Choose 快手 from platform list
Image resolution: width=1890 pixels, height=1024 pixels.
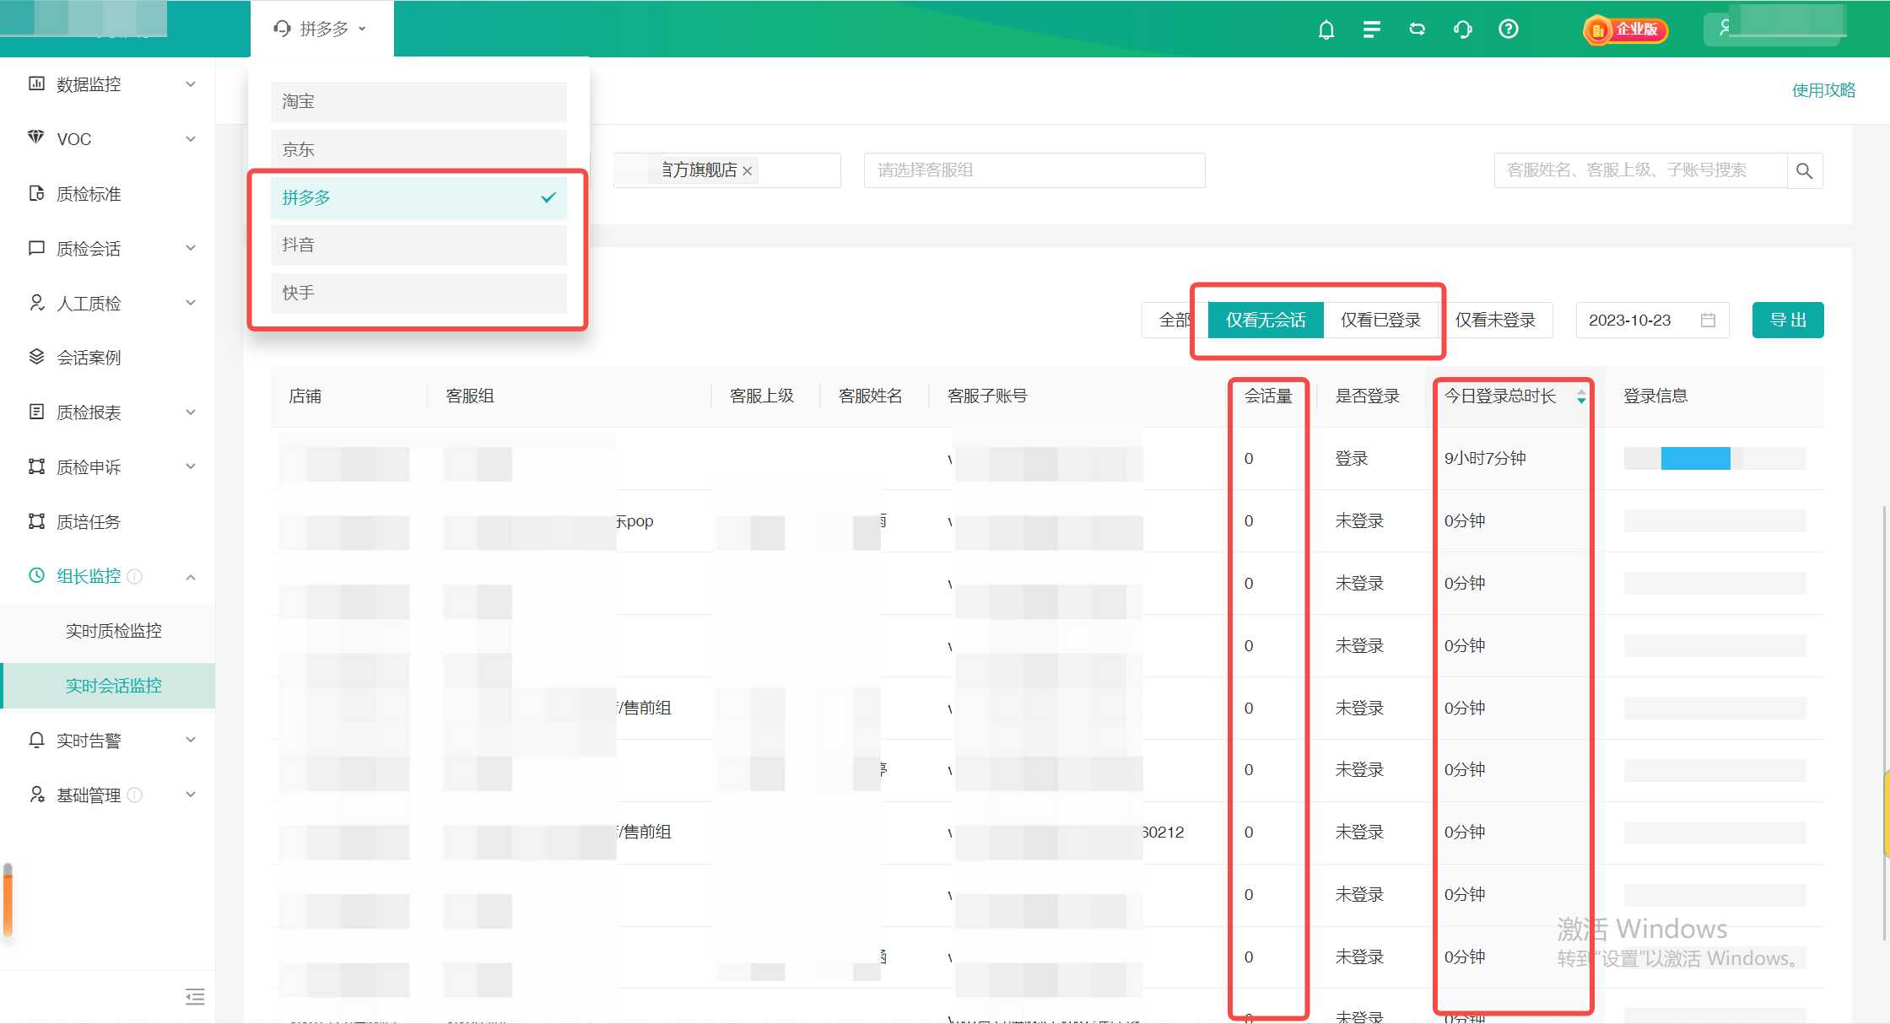tap(418, 294)
